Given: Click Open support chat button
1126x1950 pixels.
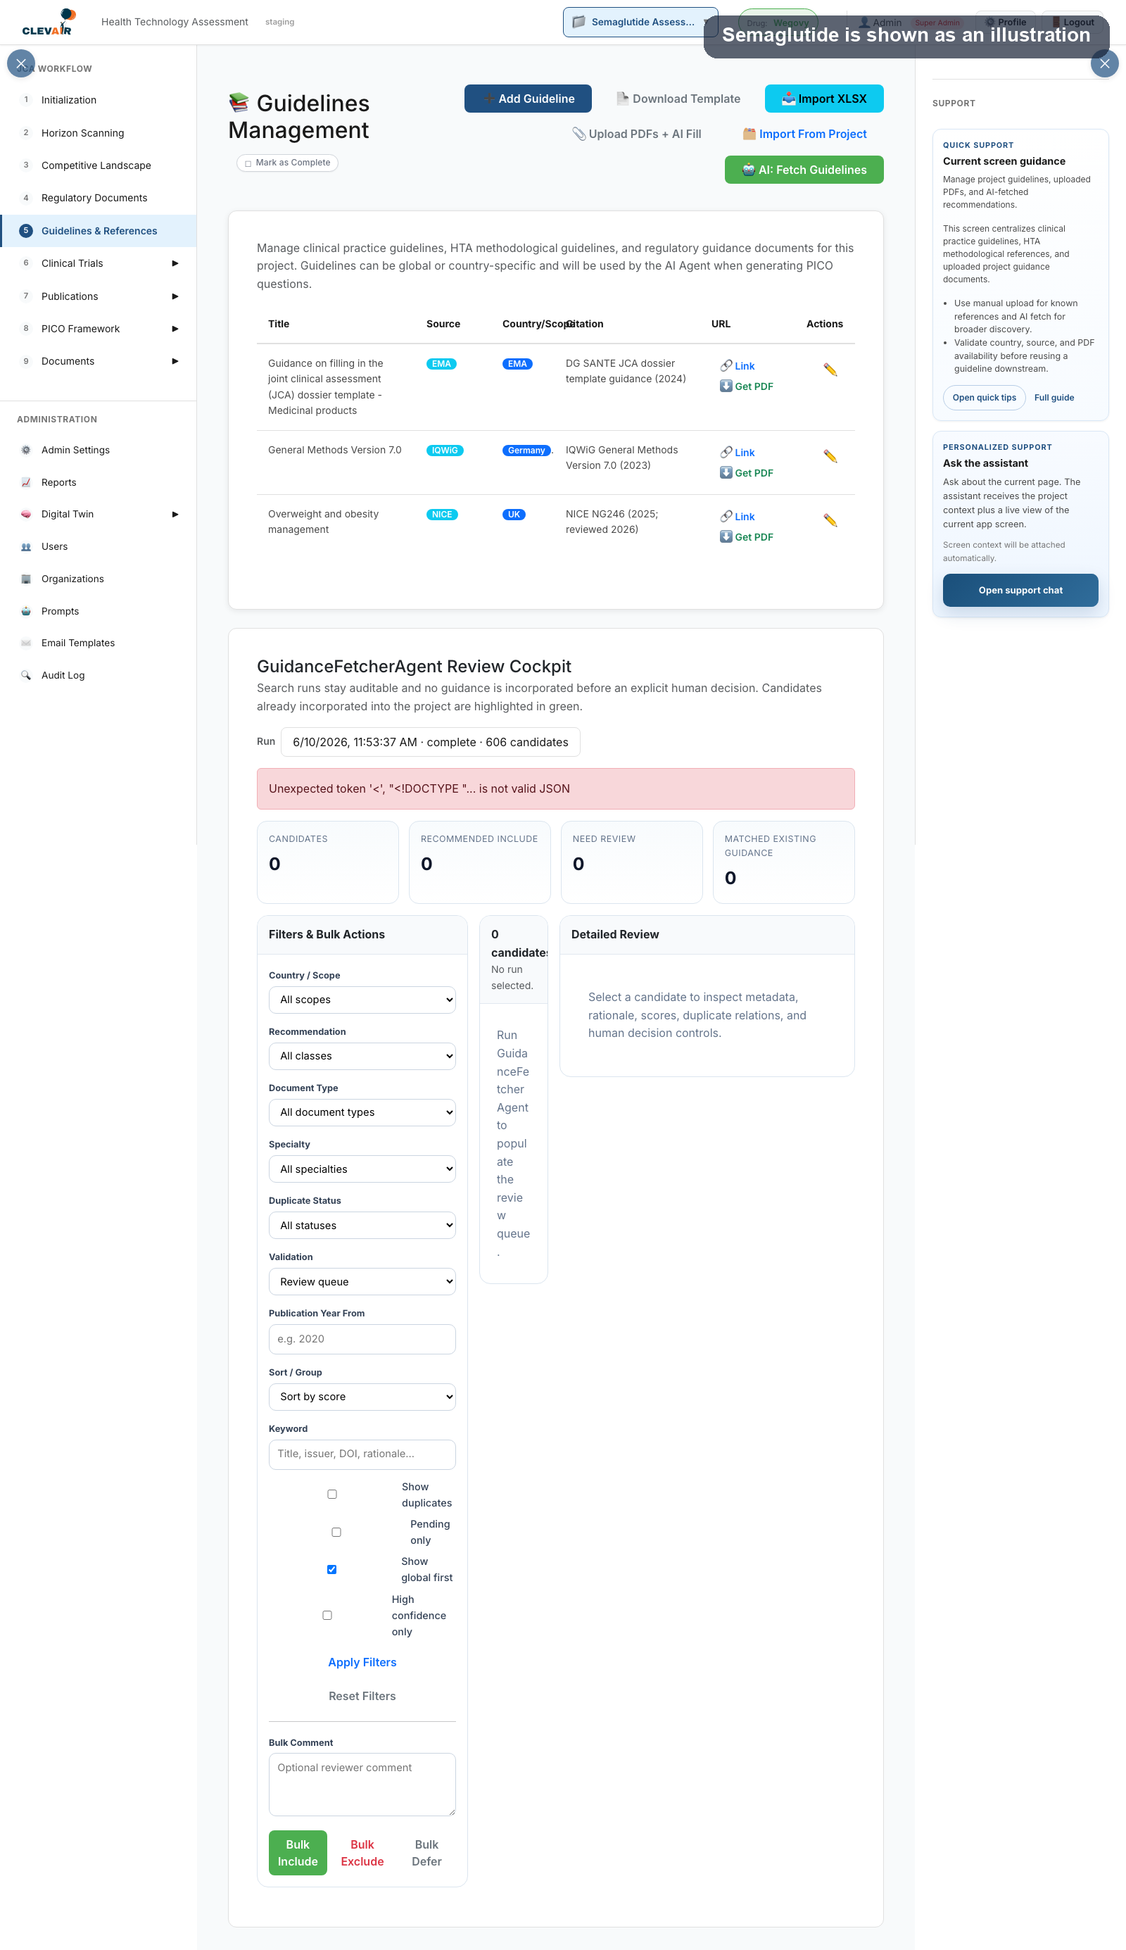Looking at the screenshot, I should point(1020,591).
